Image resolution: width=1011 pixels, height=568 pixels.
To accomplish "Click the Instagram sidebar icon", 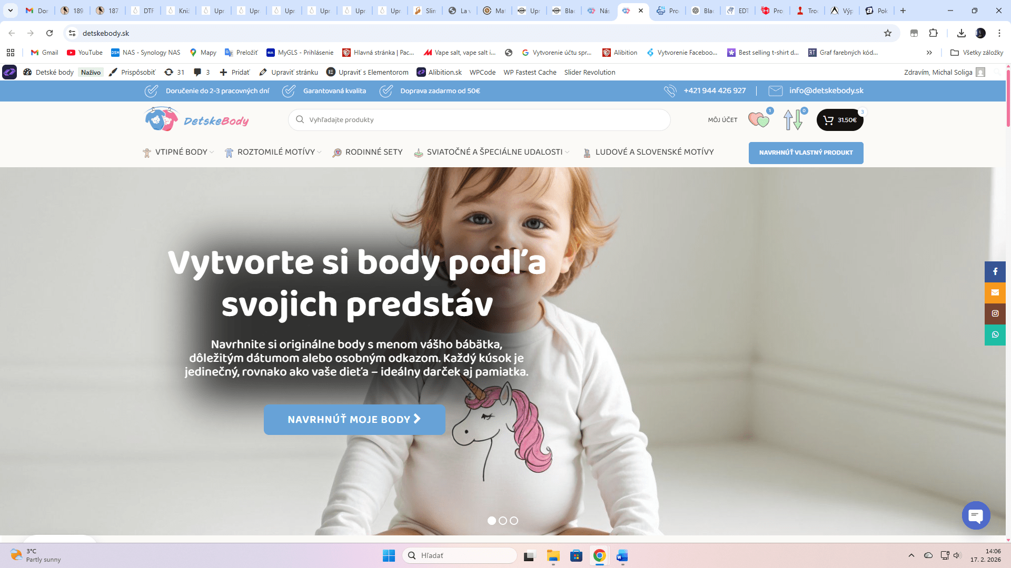I will pos(995,313).
